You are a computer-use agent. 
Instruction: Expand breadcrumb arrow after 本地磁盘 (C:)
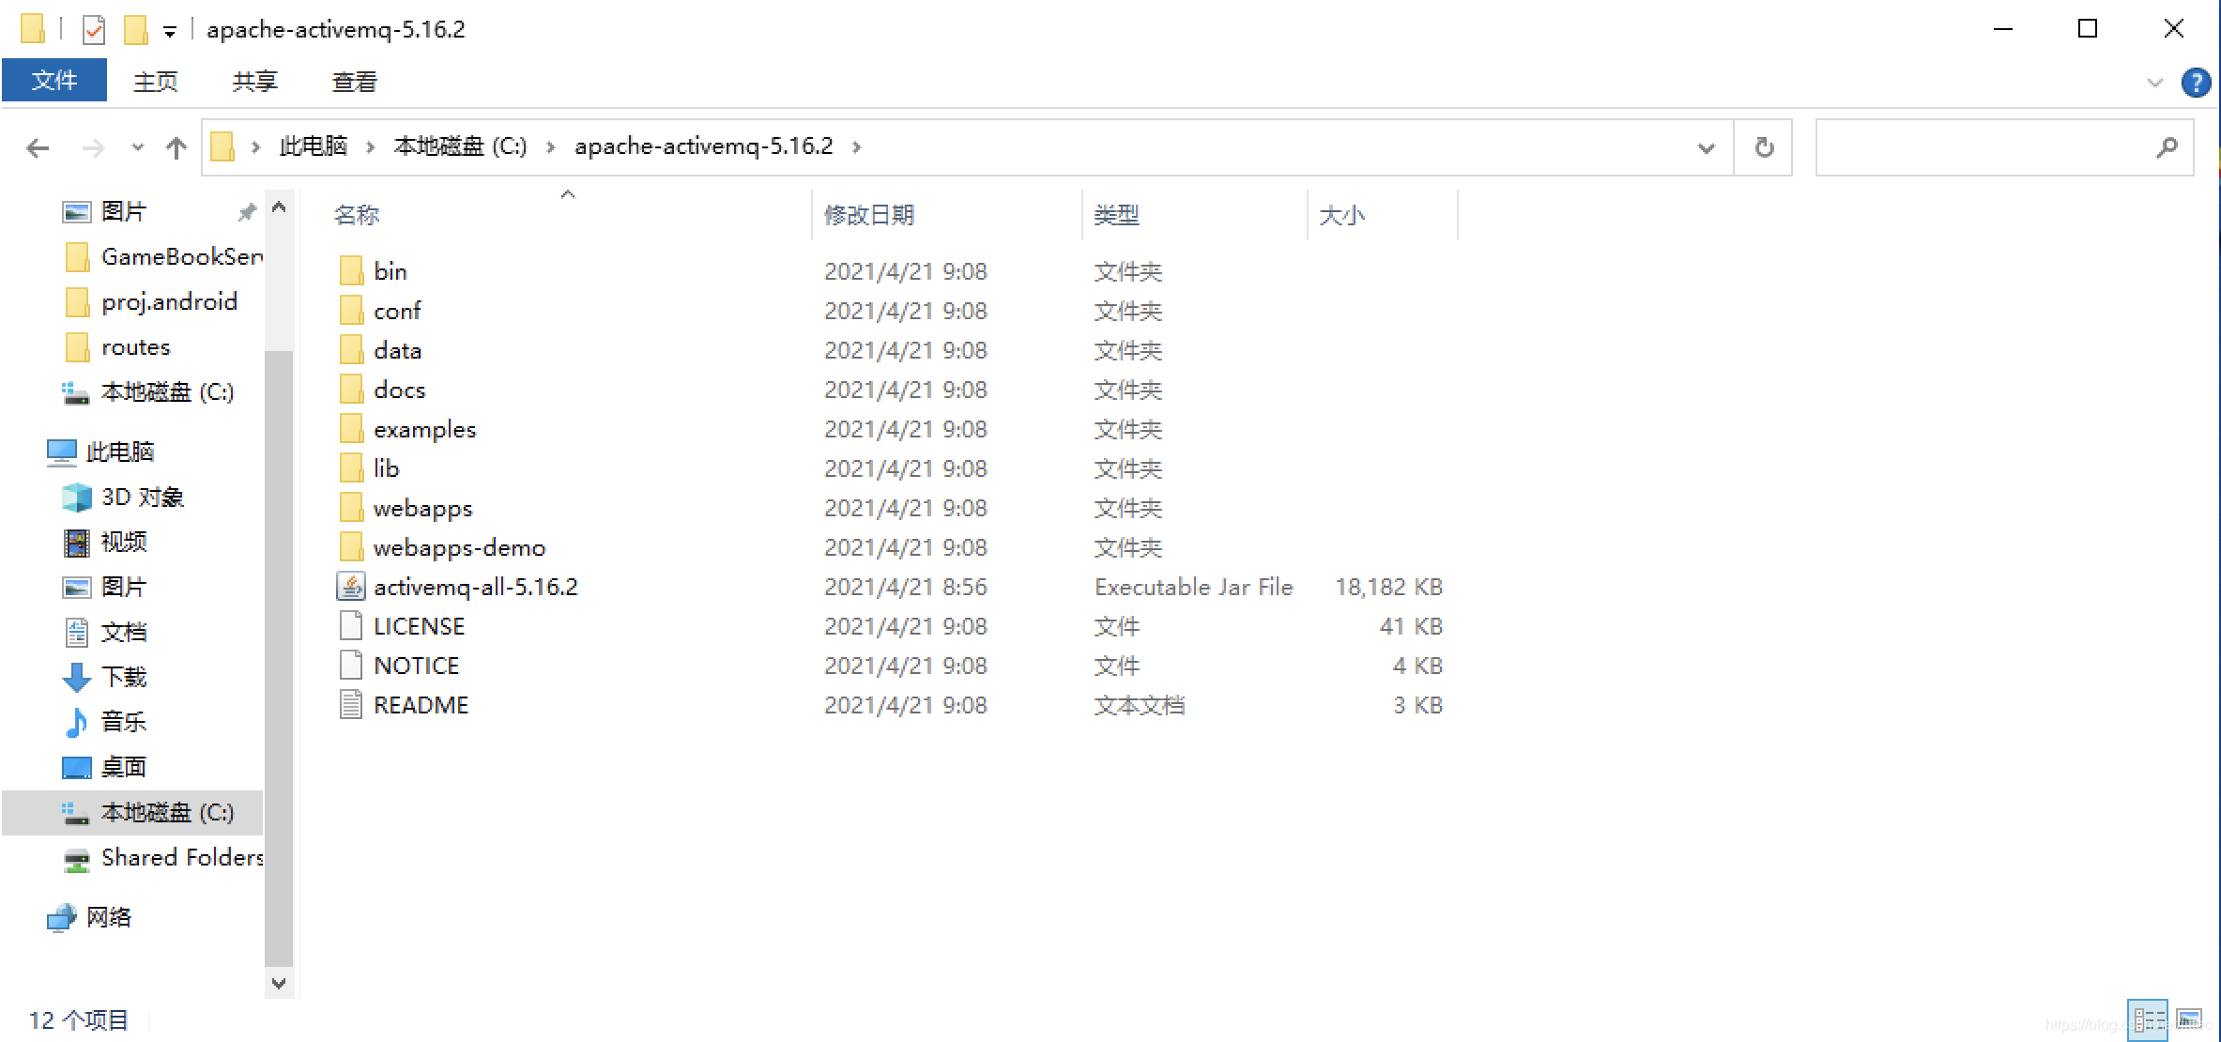551,147
